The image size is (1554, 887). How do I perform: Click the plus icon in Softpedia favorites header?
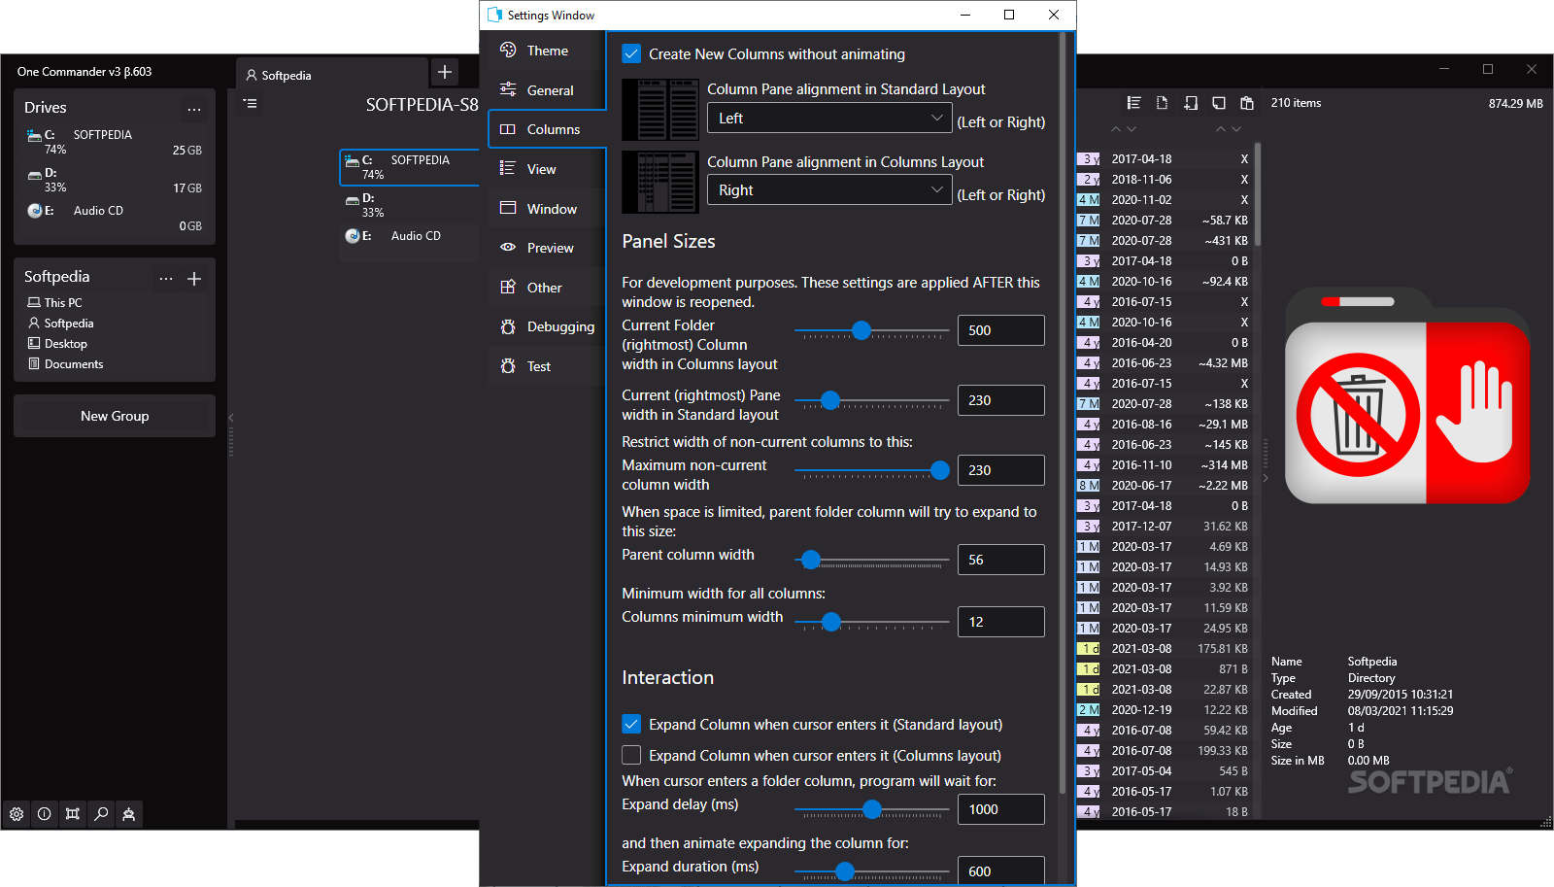pos(194,279)
